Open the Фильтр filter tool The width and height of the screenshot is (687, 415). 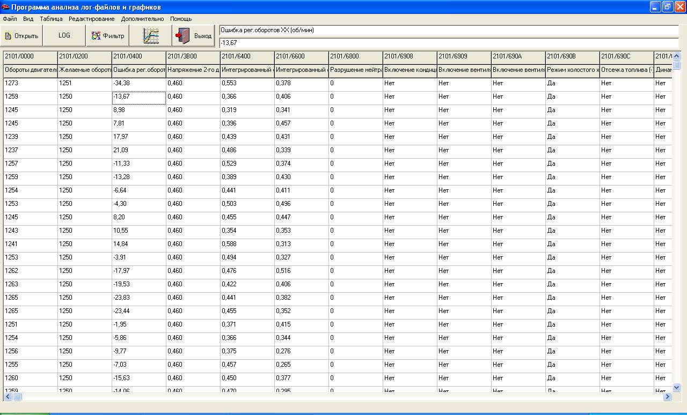[x=107, y=36]
